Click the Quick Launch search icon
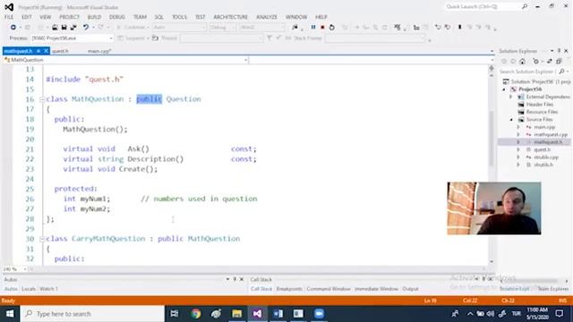 pos(525,6)
